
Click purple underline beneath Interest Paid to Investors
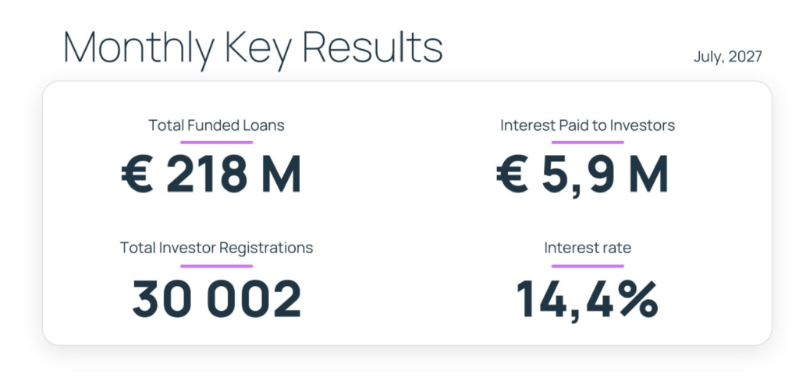(x=588, y=143)
